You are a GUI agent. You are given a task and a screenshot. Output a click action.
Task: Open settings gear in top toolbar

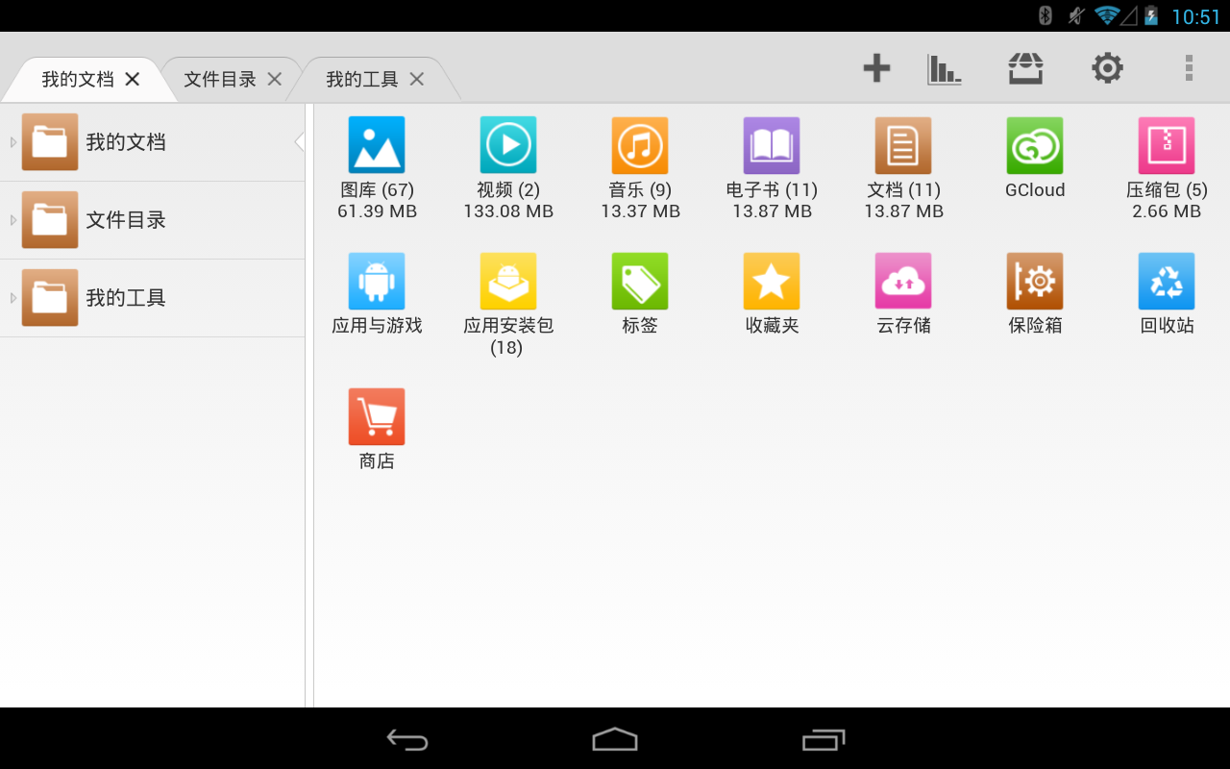(x=1107, y=68)
